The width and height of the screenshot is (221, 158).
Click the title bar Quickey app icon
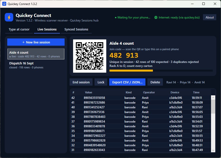4,4
